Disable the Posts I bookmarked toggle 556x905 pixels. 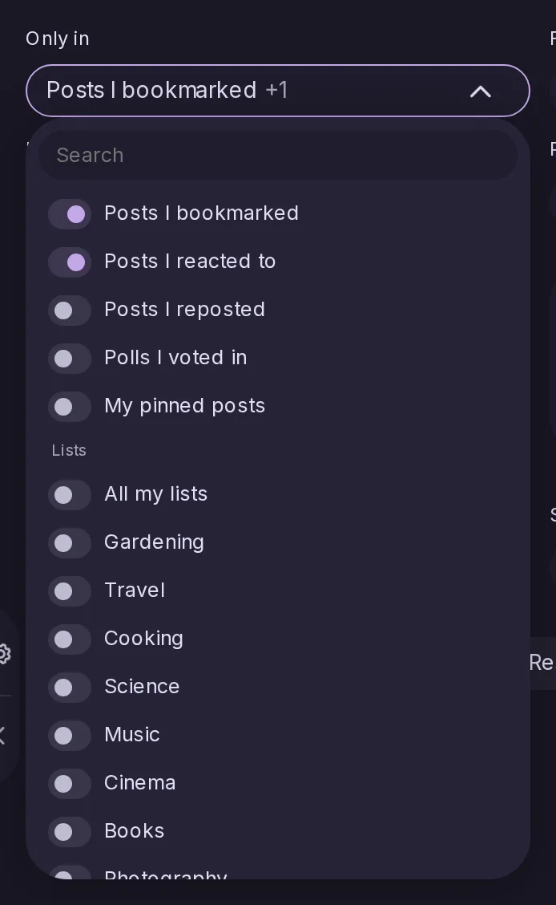coord(70,214)
